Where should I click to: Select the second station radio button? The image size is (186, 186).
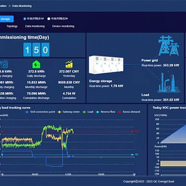pyautogui.click(x=49, y=19)
